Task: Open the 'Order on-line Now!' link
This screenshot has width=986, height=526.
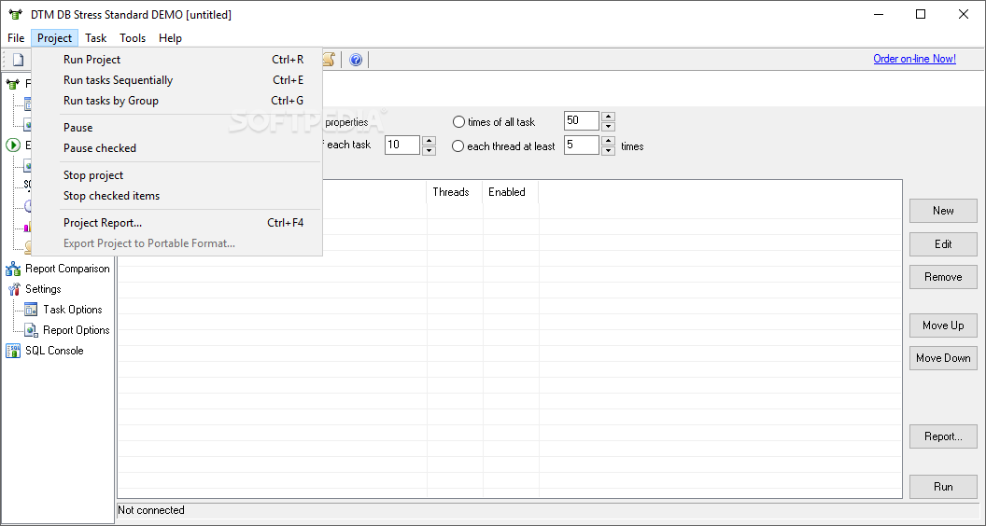Action: pos(914,59)
